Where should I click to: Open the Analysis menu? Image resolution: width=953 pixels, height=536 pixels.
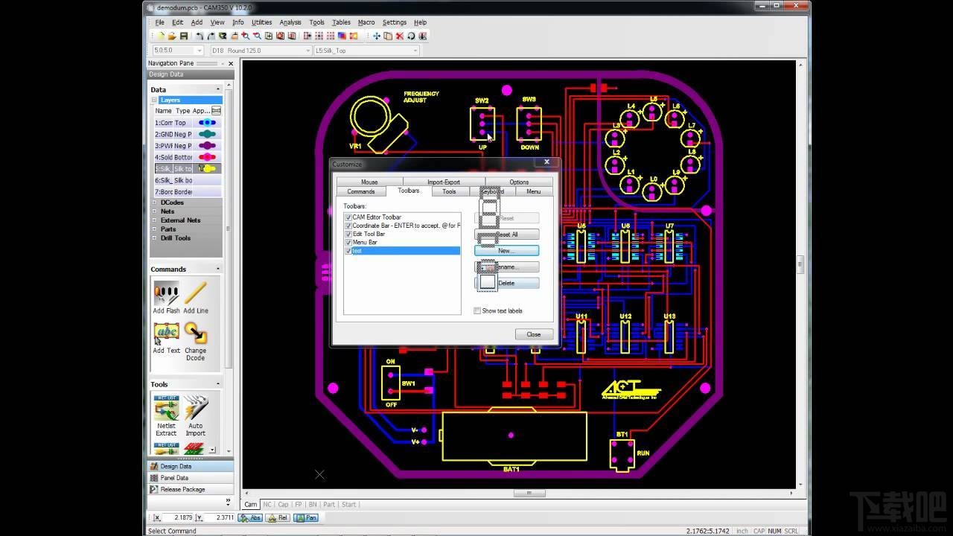290,22
